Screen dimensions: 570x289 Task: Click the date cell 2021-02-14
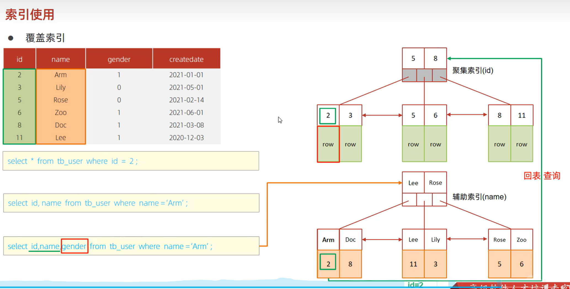coord(187,100)
